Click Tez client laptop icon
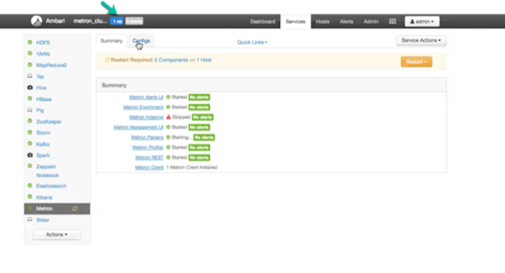The image size is (505, 273). [30, 76]
